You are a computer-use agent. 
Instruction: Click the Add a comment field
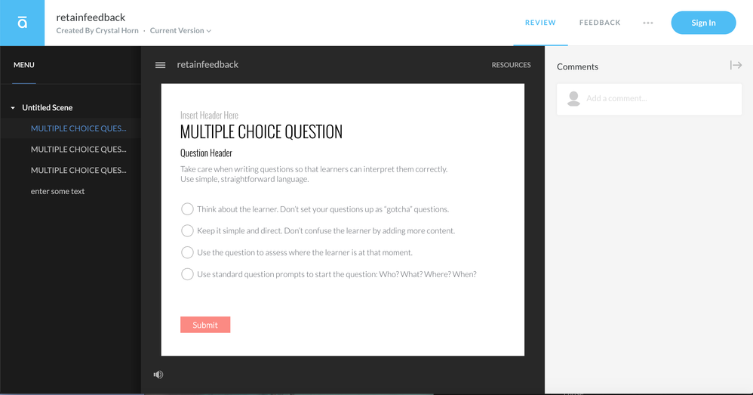(x=656, y=98)
